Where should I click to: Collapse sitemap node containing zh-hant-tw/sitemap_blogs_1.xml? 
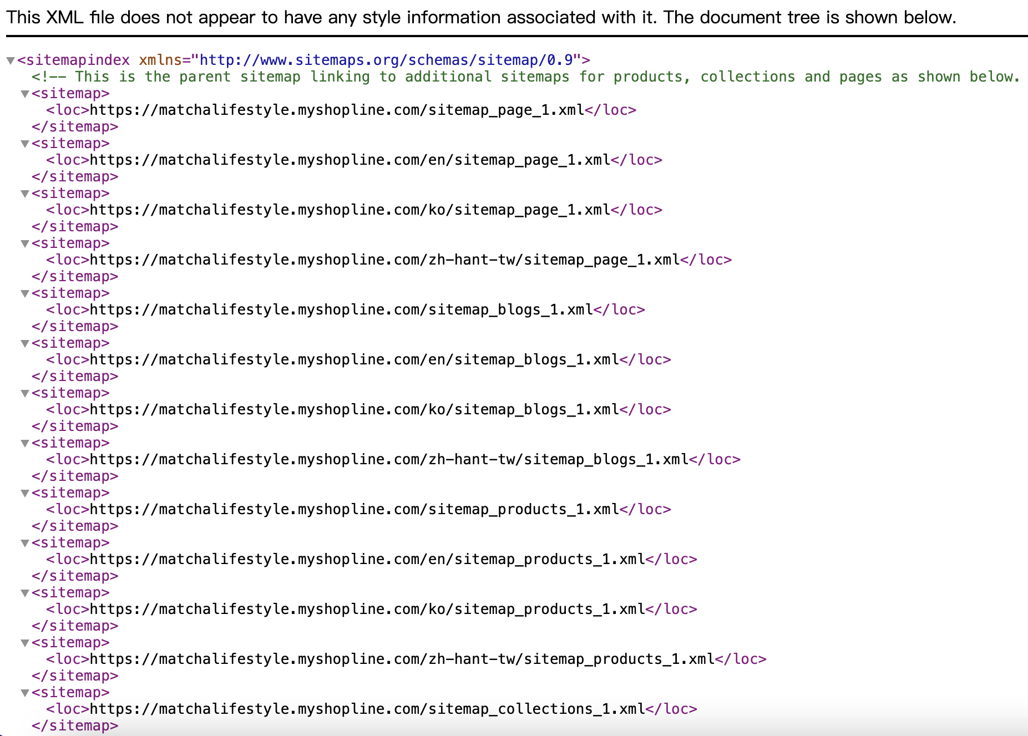pyautogui.click(x=25, y=443)
